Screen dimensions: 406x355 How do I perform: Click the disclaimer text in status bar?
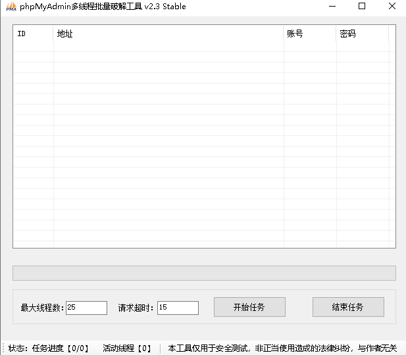tap(282, 348)
